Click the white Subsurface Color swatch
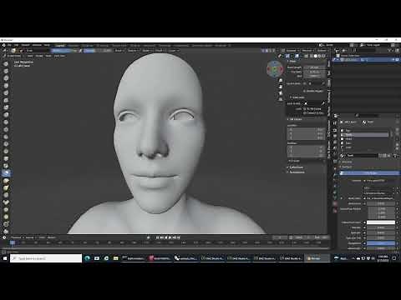This screenshot has height=300, width=401. pyautogui.click(x=381, y=222)
